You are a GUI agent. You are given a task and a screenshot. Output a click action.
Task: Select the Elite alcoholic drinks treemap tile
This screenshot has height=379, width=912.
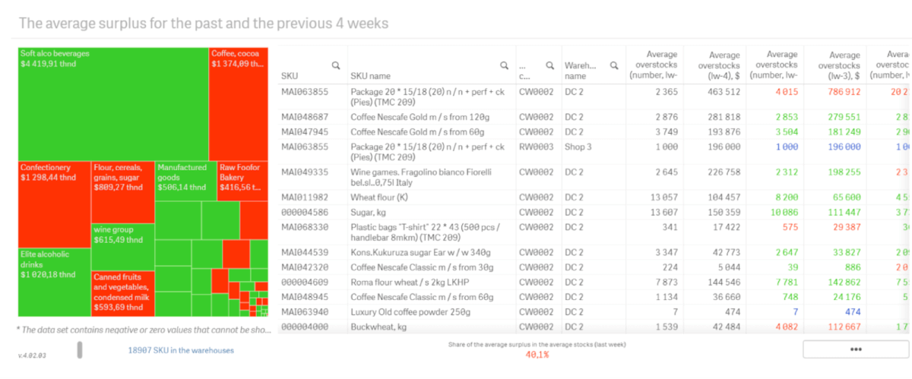[x=54, y=281]
